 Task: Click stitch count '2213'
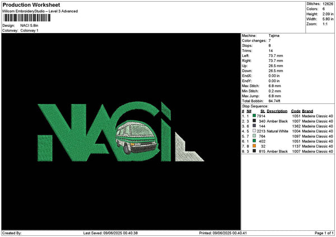point(261,131)
